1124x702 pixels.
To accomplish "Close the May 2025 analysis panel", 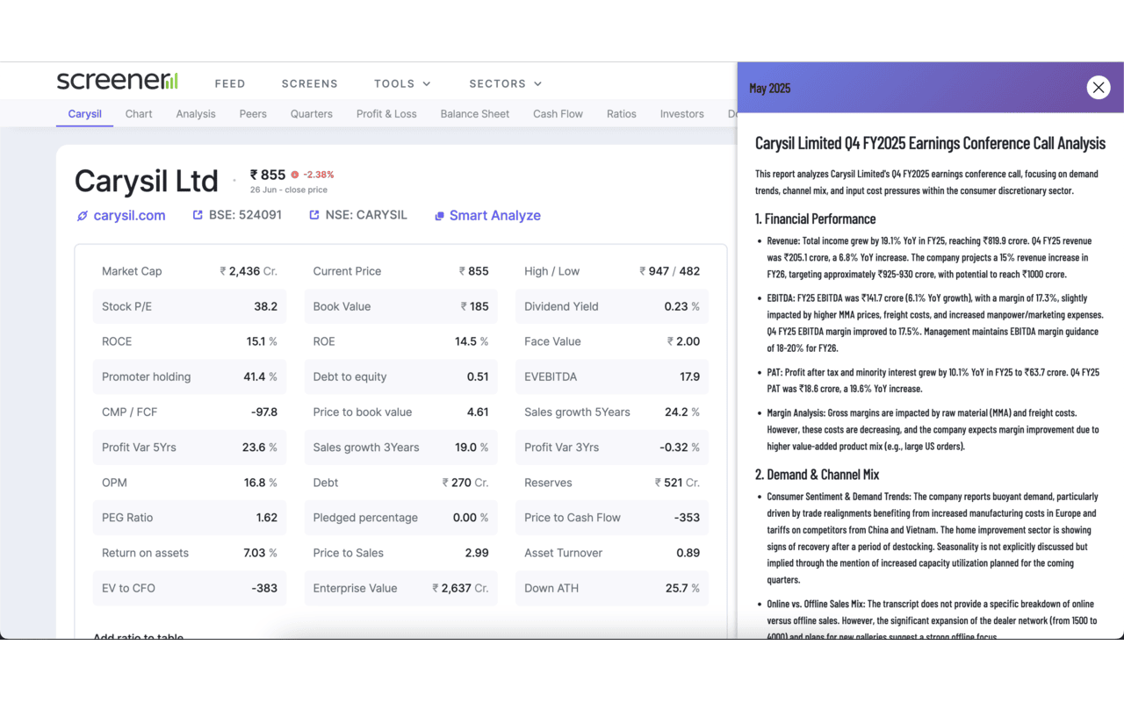I will tap(1098, 87).
